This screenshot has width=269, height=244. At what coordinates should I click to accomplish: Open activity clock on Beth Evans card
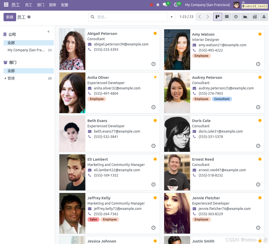[x=153, y=146]
